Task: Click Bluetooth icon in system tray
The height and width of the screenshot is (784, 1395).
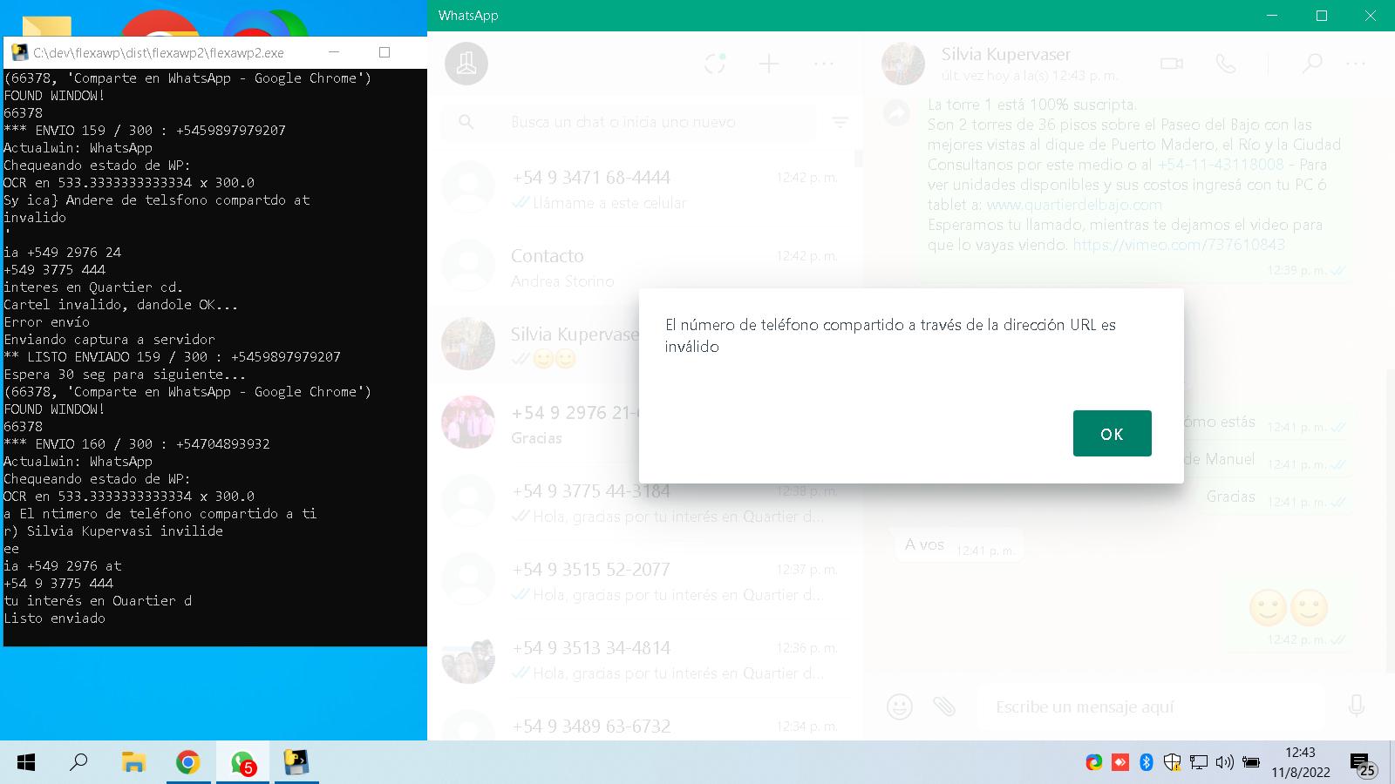Action: click(x=1147, y=762)
